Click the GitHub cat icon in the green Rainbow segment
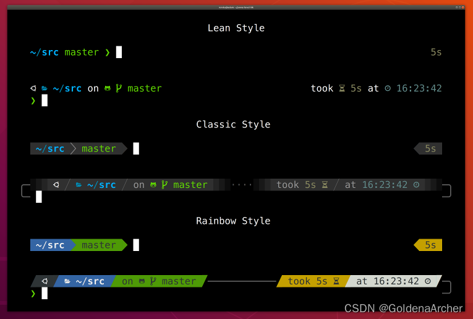473x319 pixels. [x=142, y=281]
